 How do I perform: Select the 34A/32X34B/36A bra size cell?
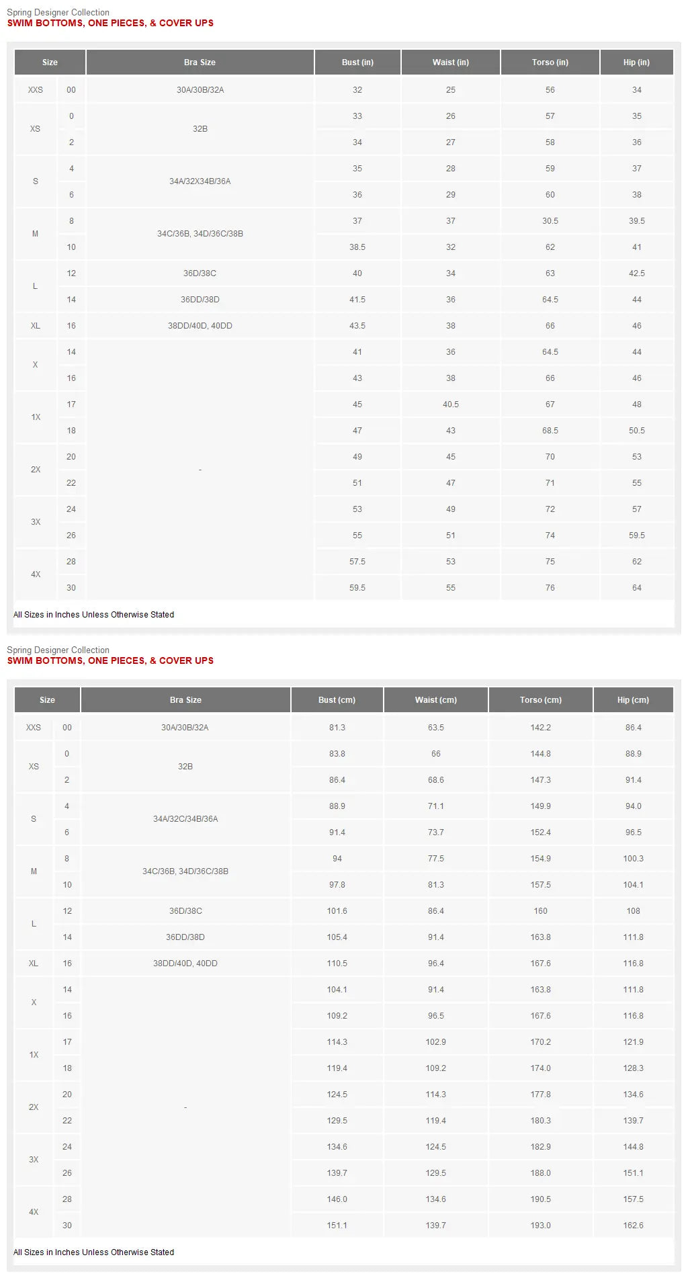point(200,181)
